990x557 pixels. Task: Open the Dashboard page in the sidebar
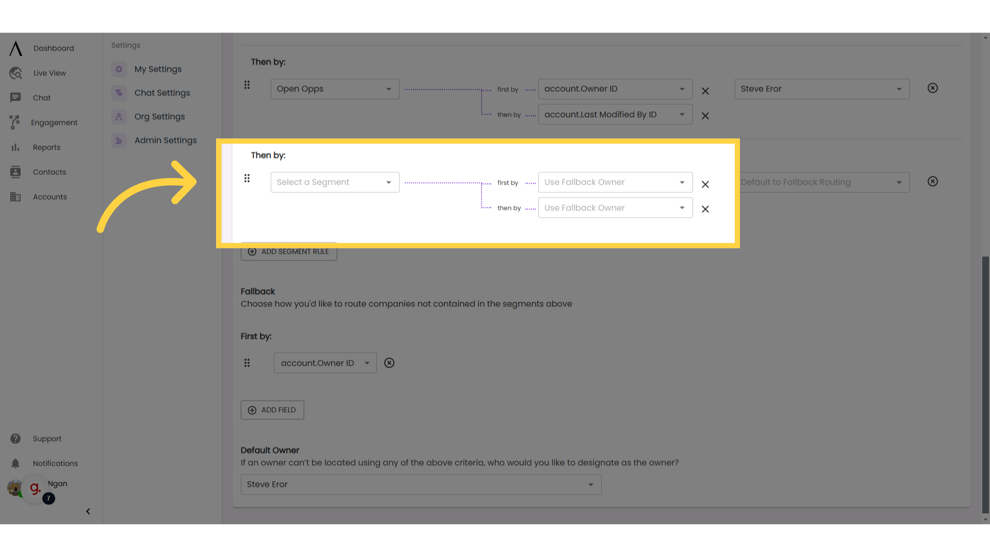point(54,48)
